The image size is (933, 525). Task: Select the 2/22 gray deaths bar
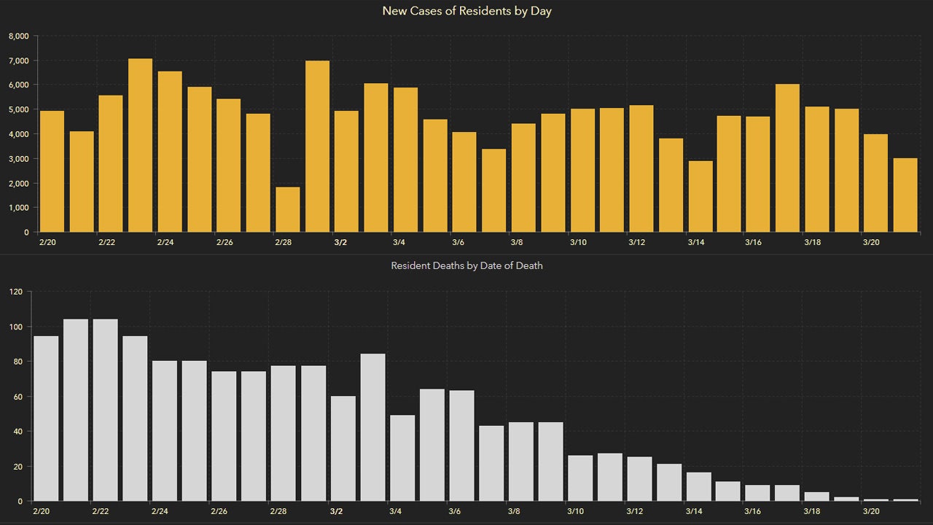point(105,410)
